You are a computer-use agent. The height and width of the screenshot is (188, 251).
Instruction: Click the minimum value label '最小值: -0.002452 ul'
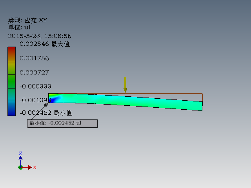click(x=62, y=123)
